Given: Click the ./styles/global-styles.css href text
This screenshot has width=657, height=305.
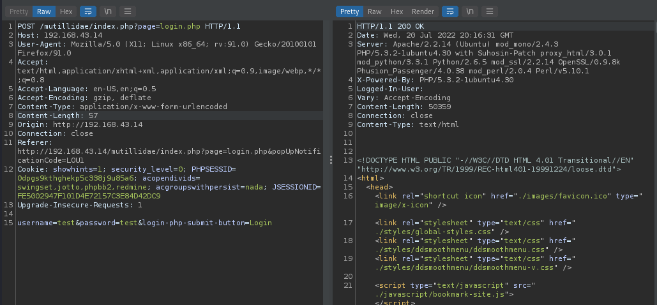Looking at the screenshot, I should (x=433, y=232).
